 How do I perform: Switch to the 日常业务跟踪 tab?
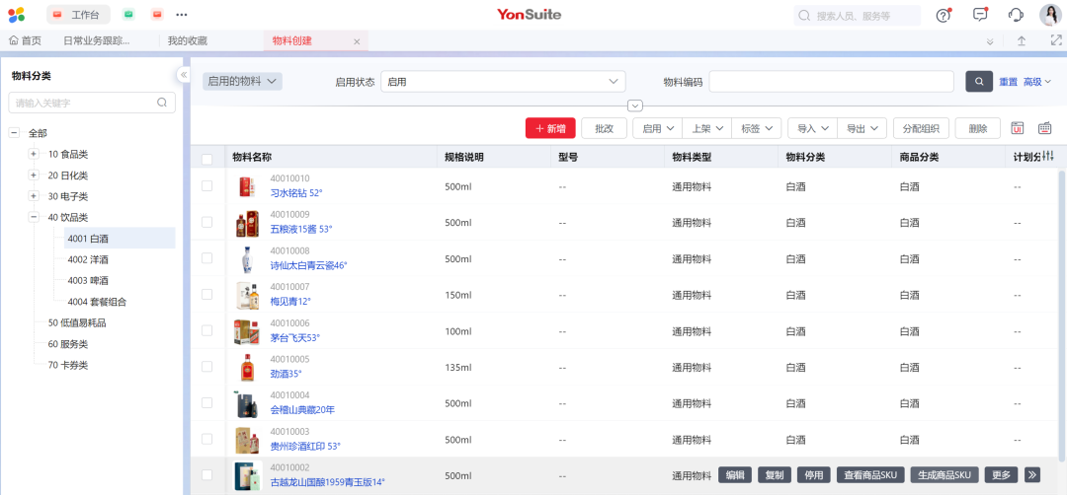point(97,40)
